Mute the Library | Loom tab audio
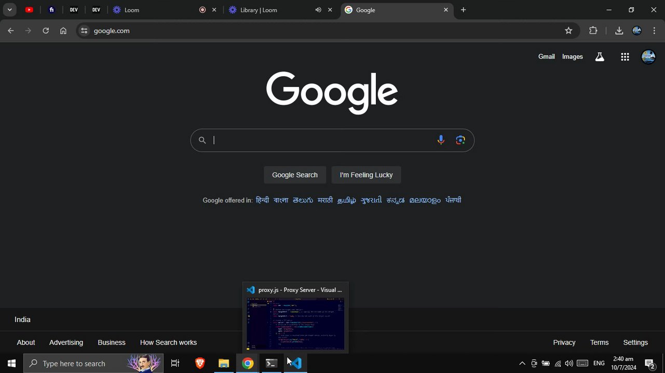 pos(318,10)
